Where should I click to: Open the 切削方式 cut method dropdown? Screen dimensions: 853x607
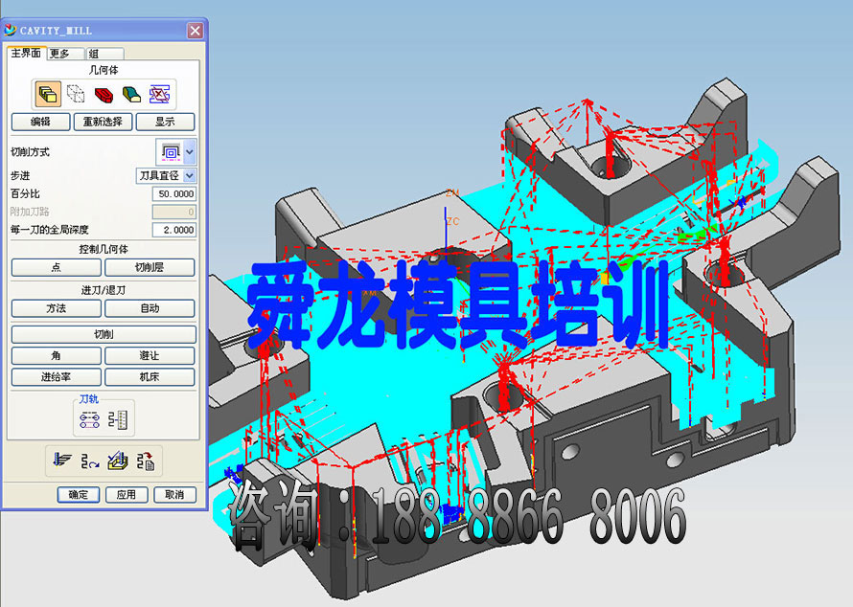pos(190,152)
